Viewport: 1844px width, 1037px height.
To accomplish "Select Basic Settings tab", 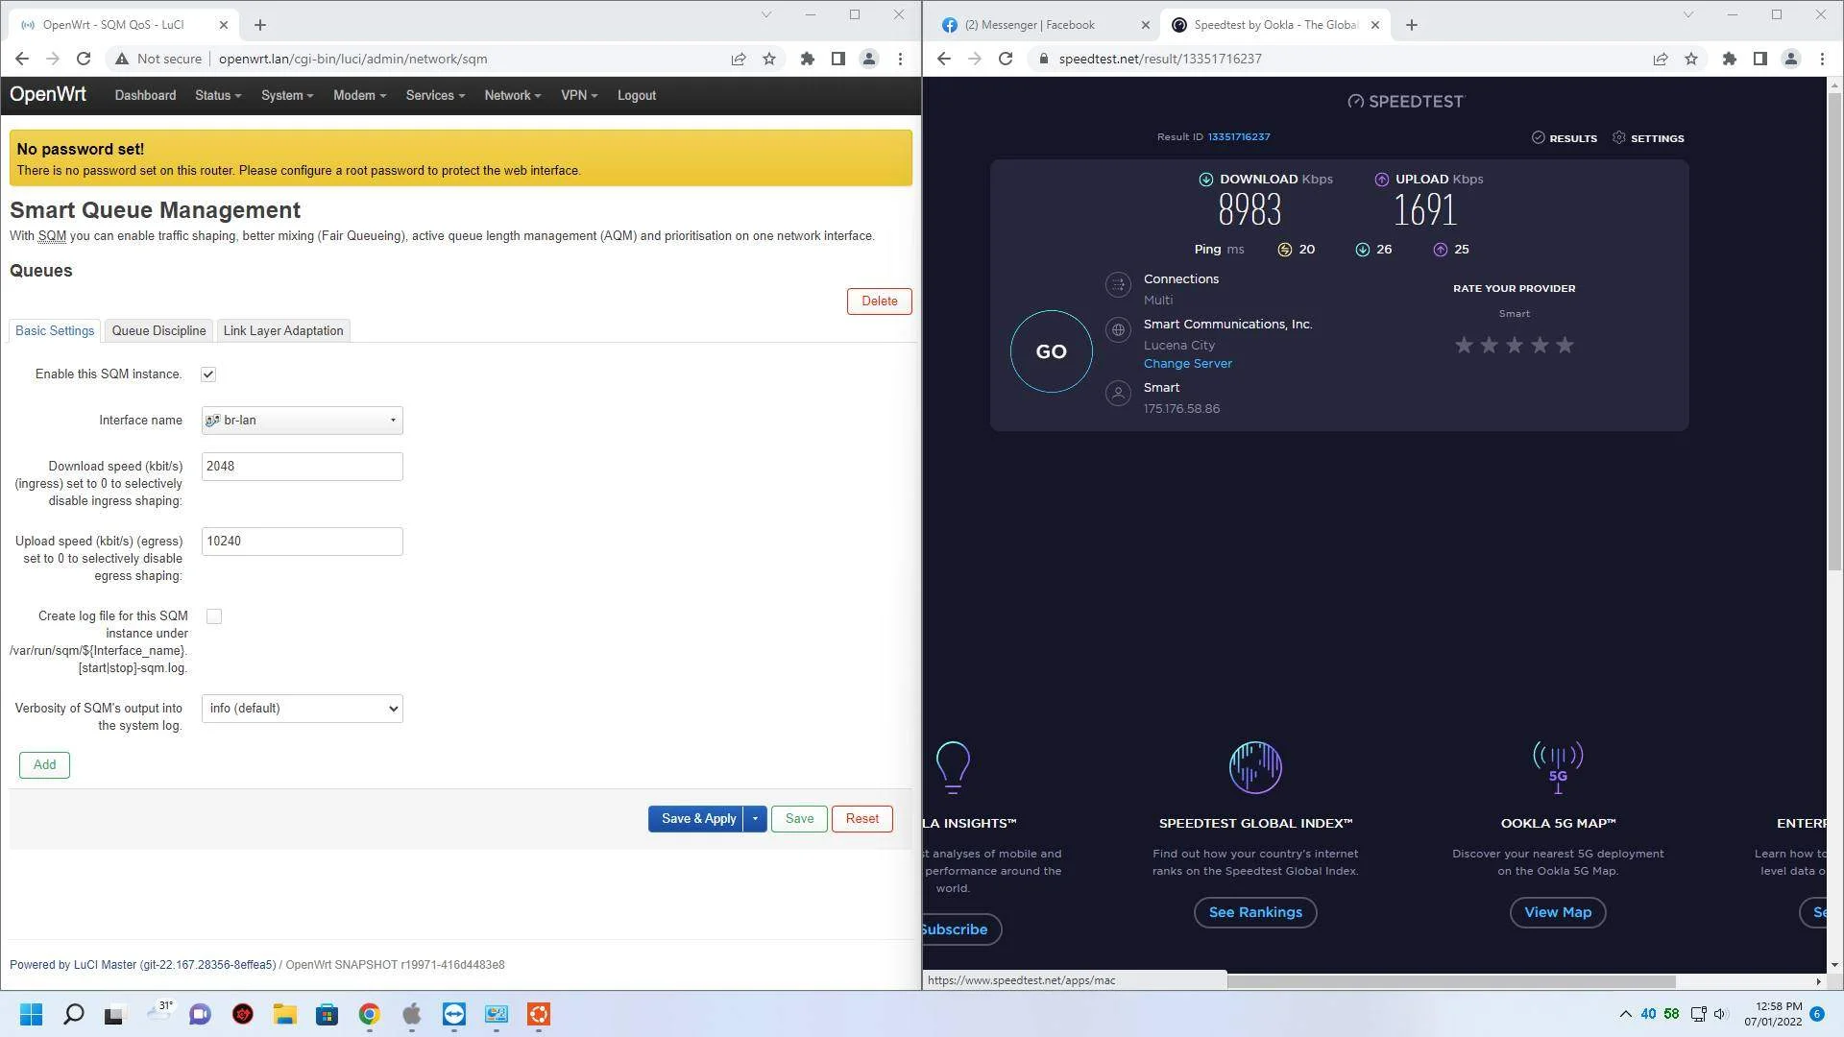I will [55, 330].
